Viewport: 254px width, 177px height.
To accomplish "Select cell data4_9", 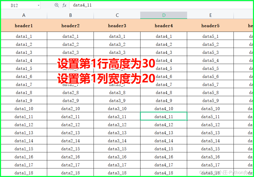I will click(164, 100).
